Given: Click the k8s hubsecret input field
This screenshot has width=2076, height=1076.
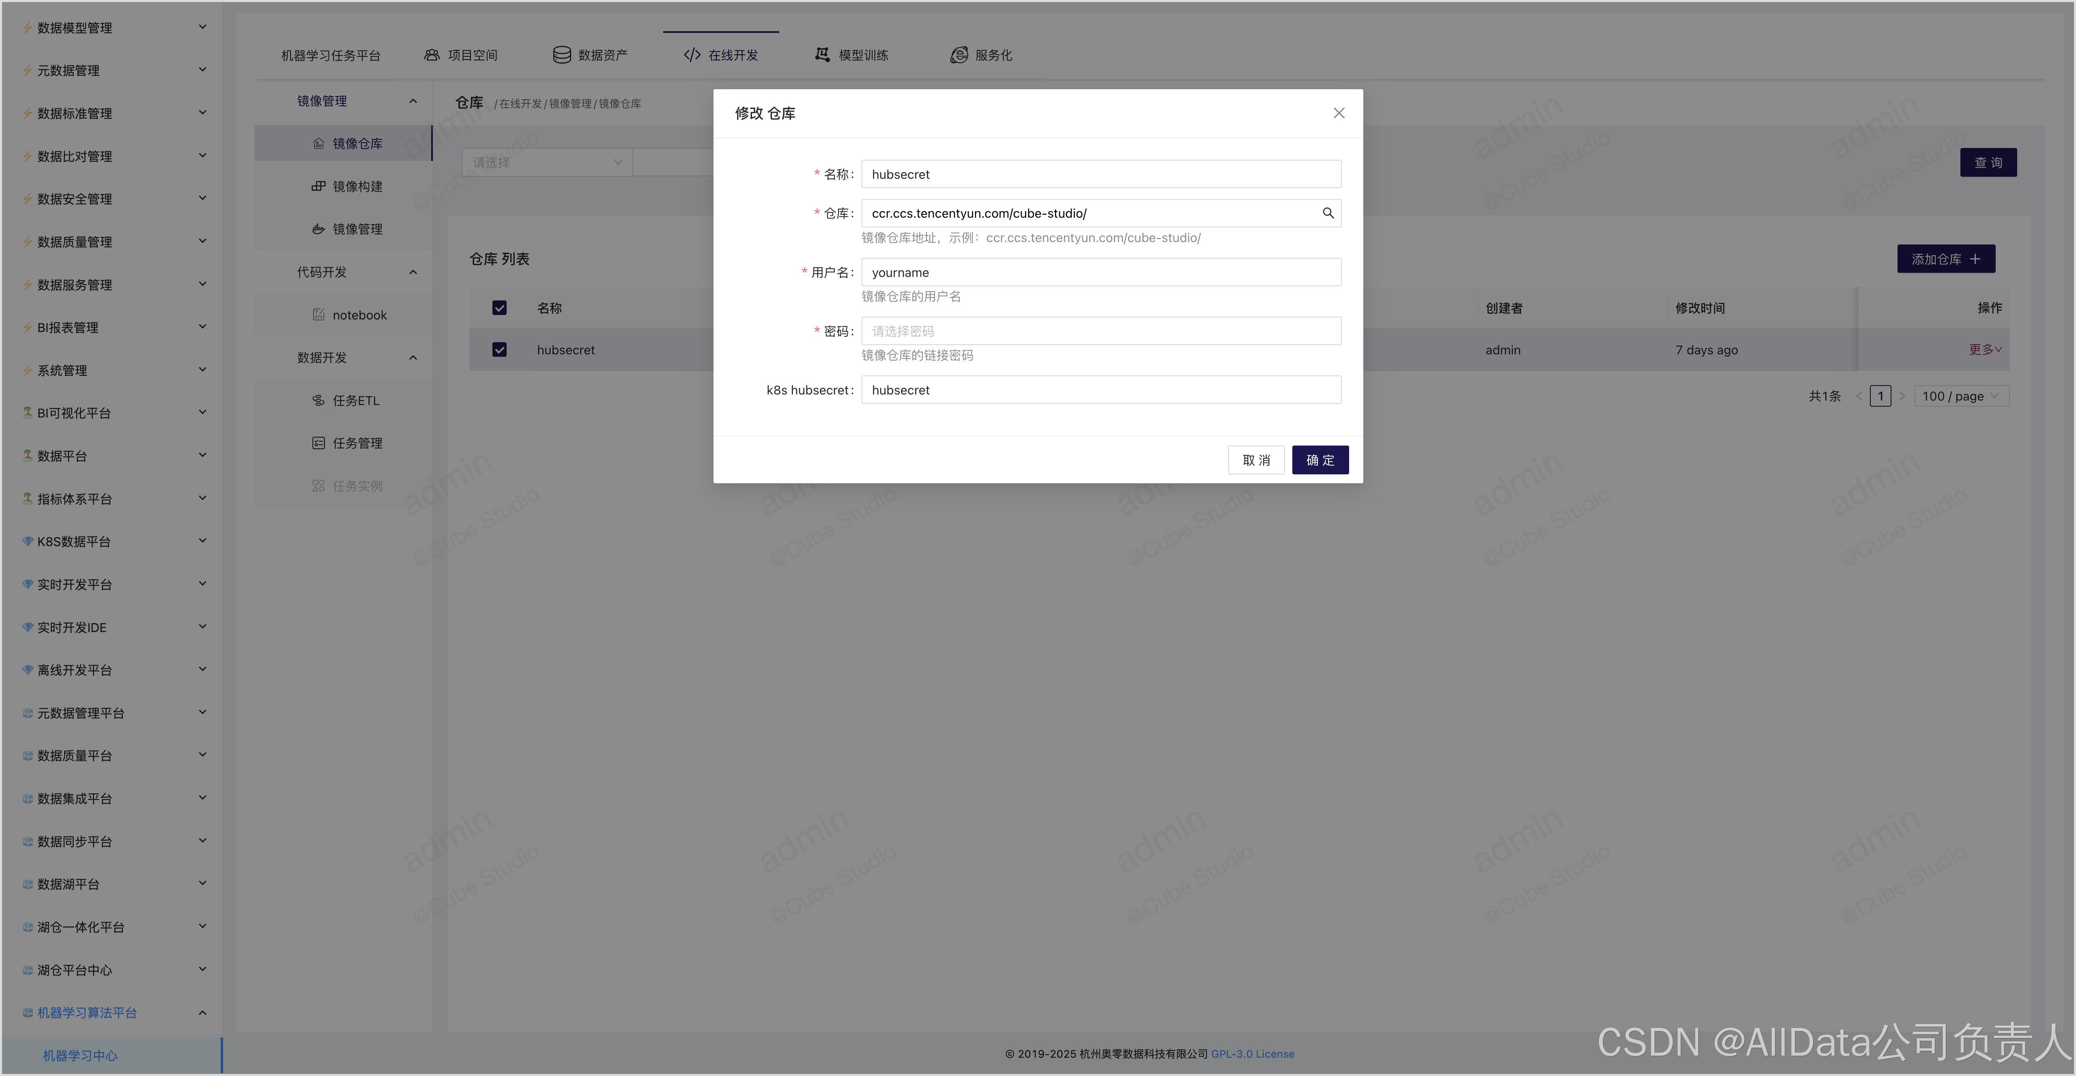Looking at the screenshot, I should 1101,390.
